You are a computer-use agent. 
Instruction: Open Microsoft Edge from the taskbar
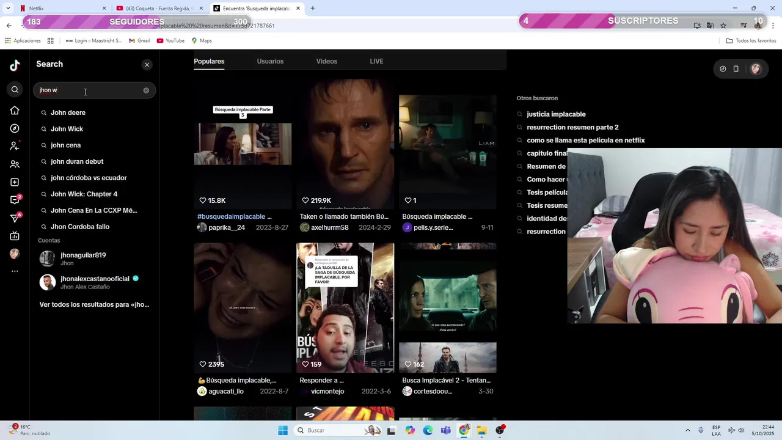tap(428, 430)
